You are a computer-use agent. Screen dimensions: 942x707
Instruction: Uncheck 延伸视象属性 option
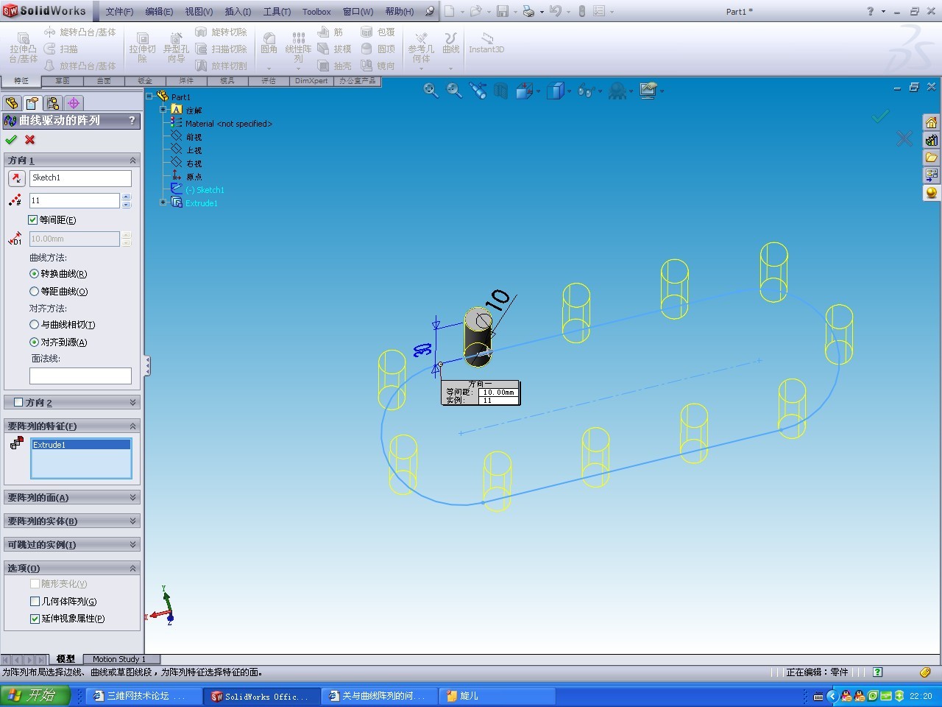(35, 619)
